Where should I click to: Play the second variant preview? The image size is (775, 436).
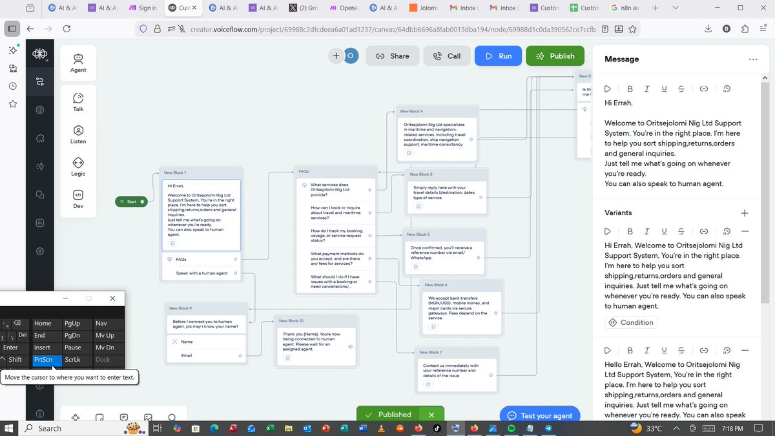tap(608, 350)
